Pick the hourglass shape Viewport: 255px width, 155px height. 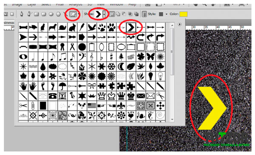pos(62,96)
